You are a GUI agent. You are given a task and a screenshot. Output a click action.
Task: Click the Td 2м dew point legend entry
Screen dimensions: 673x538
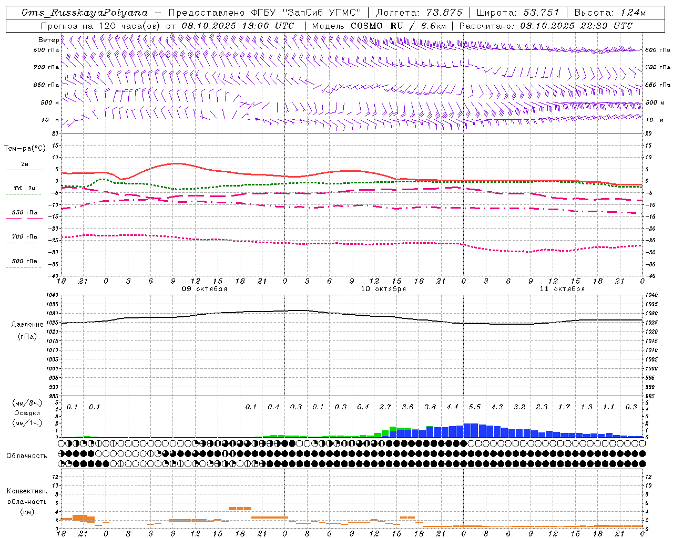pyautogui.click(x=25, y=188)
